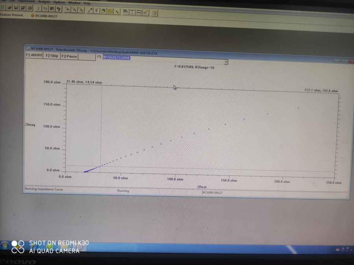Click the dense blue data cluster near plot origin
The width and height of the screenshot is (354, 265).
(90, 170)
